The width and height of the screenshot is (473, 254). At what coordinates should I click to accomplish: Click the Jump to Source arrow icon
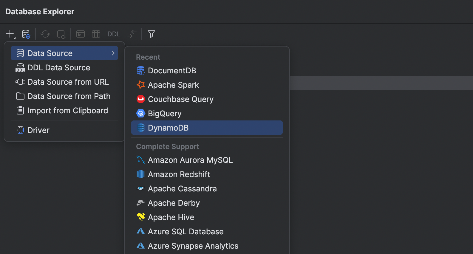click(132, 34)
